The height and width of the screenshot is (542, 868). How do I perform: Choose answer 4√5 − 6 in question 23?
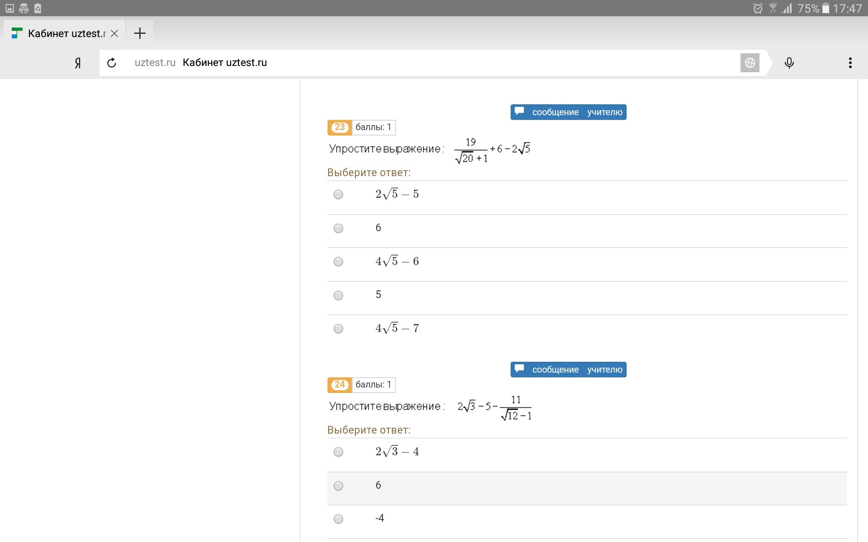pos(338,262)
